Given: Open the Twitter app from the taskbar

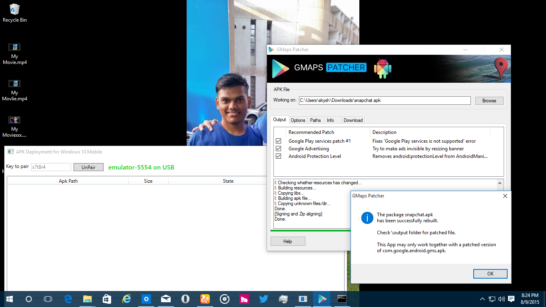Looking at the screenshot, I should click(x=264, y=299).
